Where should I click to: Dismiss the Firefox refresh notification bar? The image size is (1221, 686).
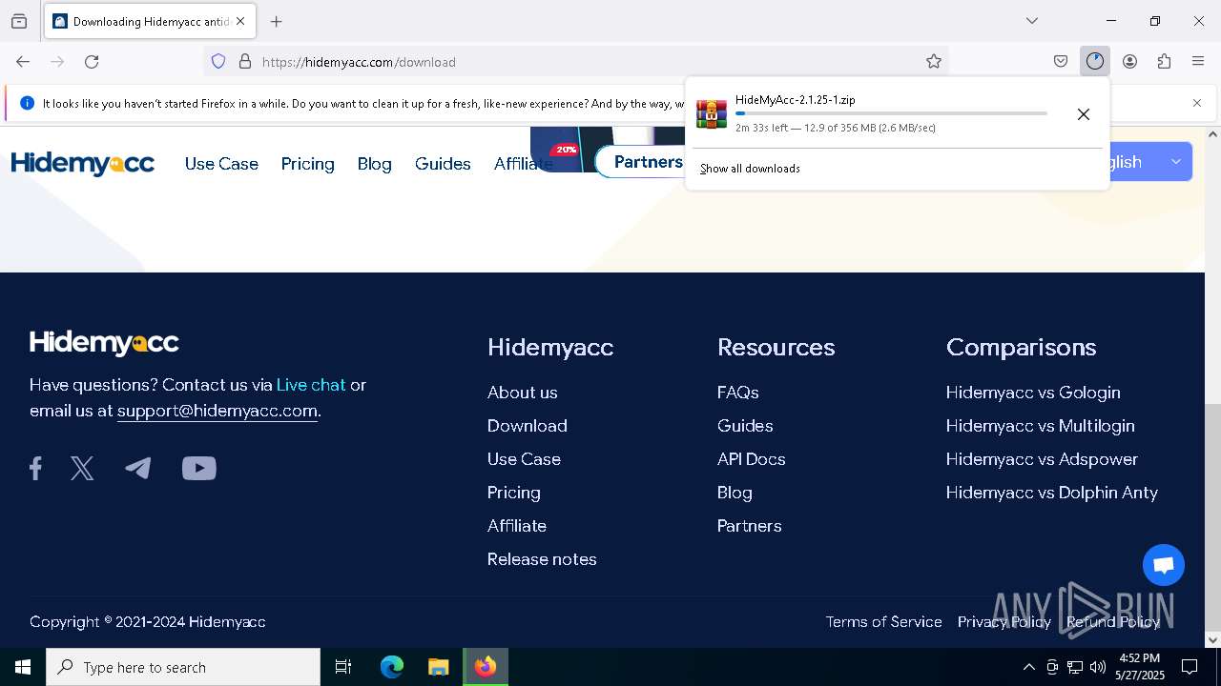point(1197,103)
